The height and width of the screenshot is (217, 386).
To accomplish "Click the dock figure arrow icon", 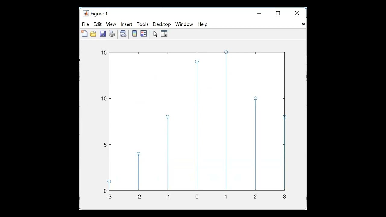I will coord(303,24).
